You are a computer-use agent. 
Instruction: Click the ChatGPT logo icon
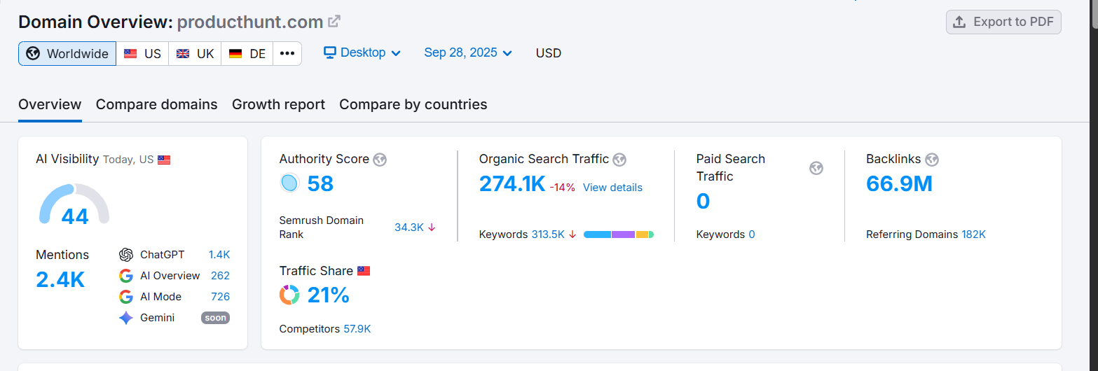(126, 255)
